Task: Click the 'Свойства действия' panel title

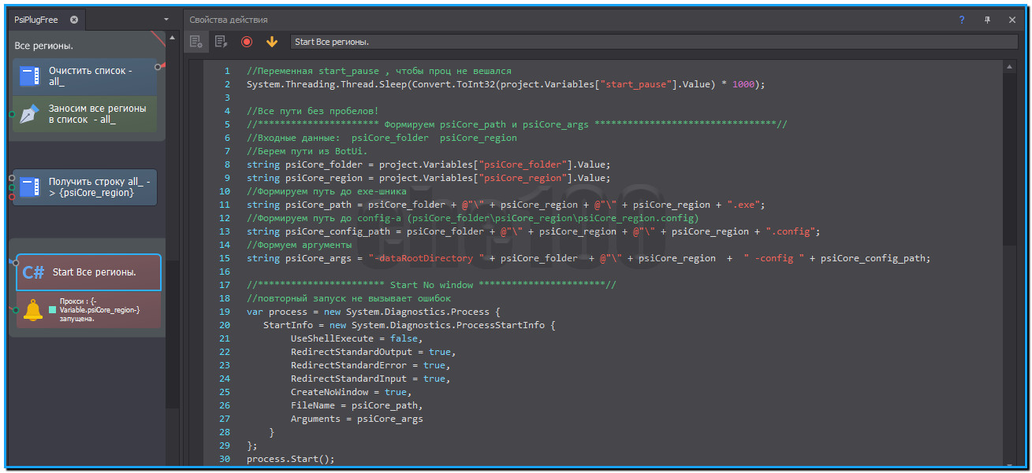Action: pyautogui.click(x=229, y=20)
